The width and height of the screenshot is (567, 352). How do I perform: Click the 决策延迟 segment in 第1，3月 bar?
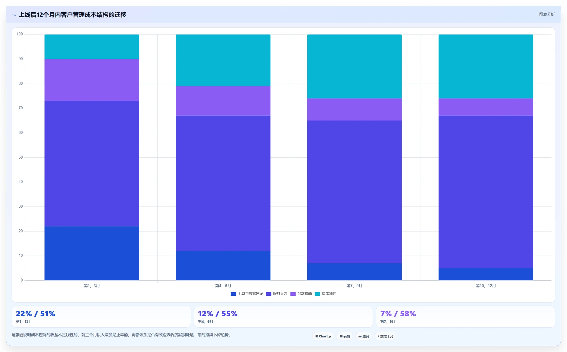pyautogui.click(x=92, y=47)
